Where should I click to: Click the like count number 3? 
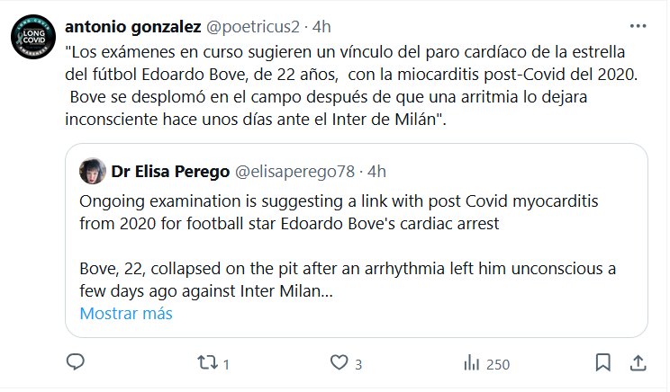[358, 364]
